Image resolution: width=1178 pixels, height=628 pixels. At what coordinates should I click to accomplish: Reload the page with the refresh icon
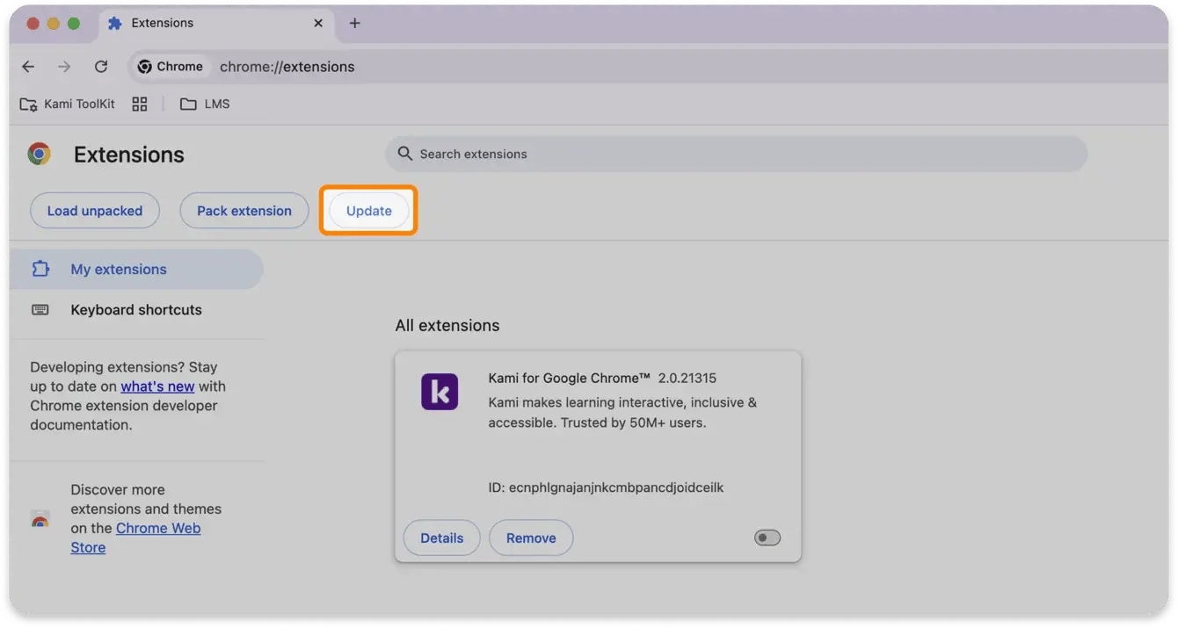coord(101,67)
